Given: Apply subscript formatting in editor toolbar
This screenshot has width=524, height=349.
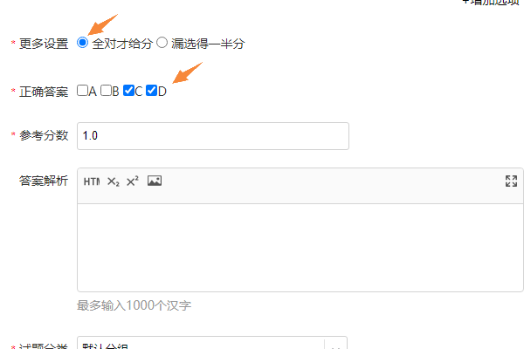Looking at the screenshot, I should click(114, 181).
